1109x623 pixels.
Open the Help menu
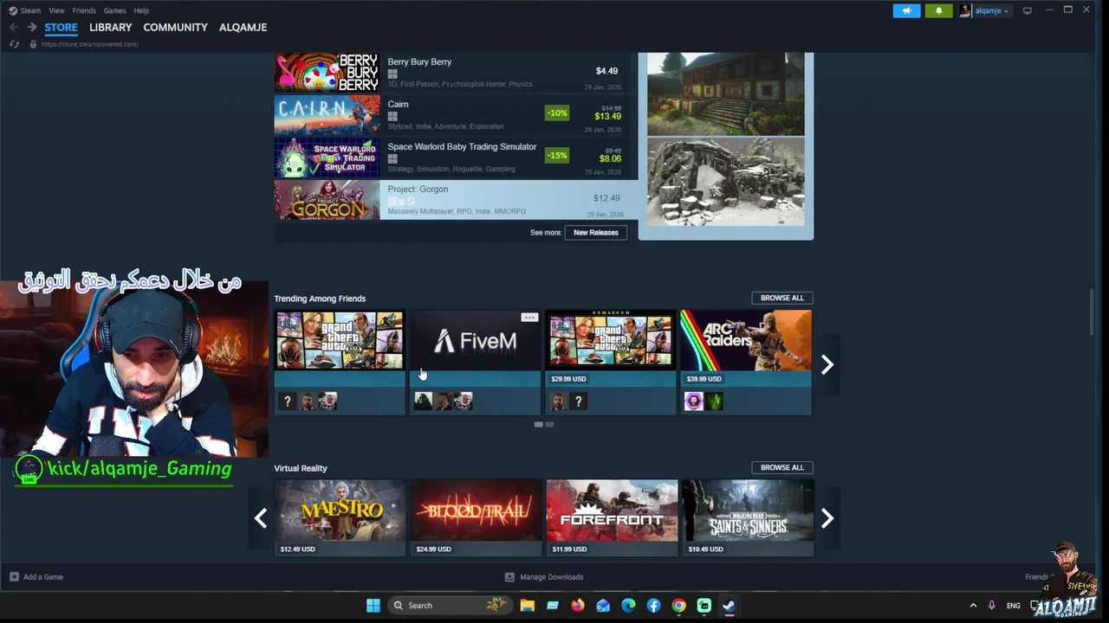[x=141, y=10]
